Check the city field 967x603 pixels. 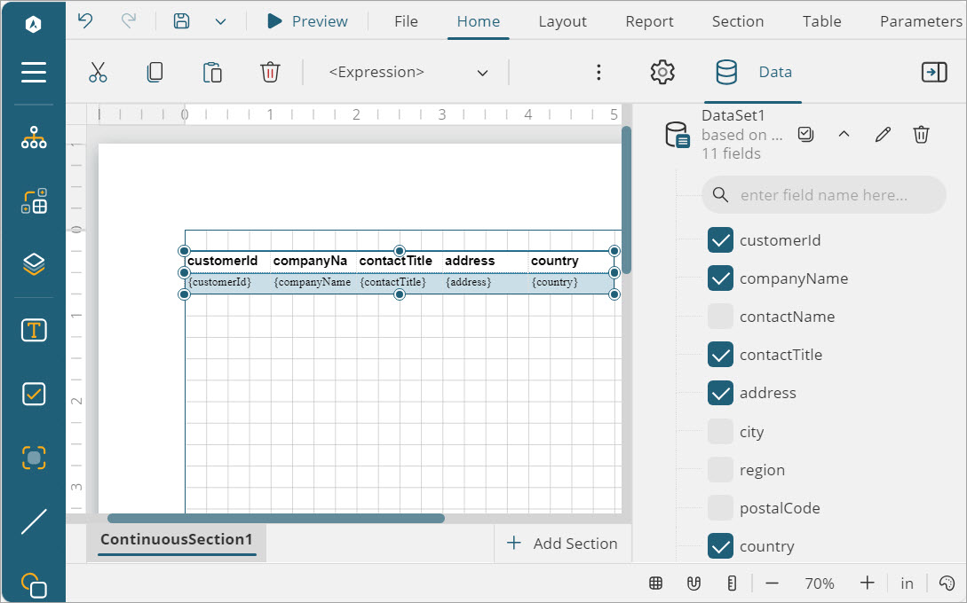[x=720, y=431]
